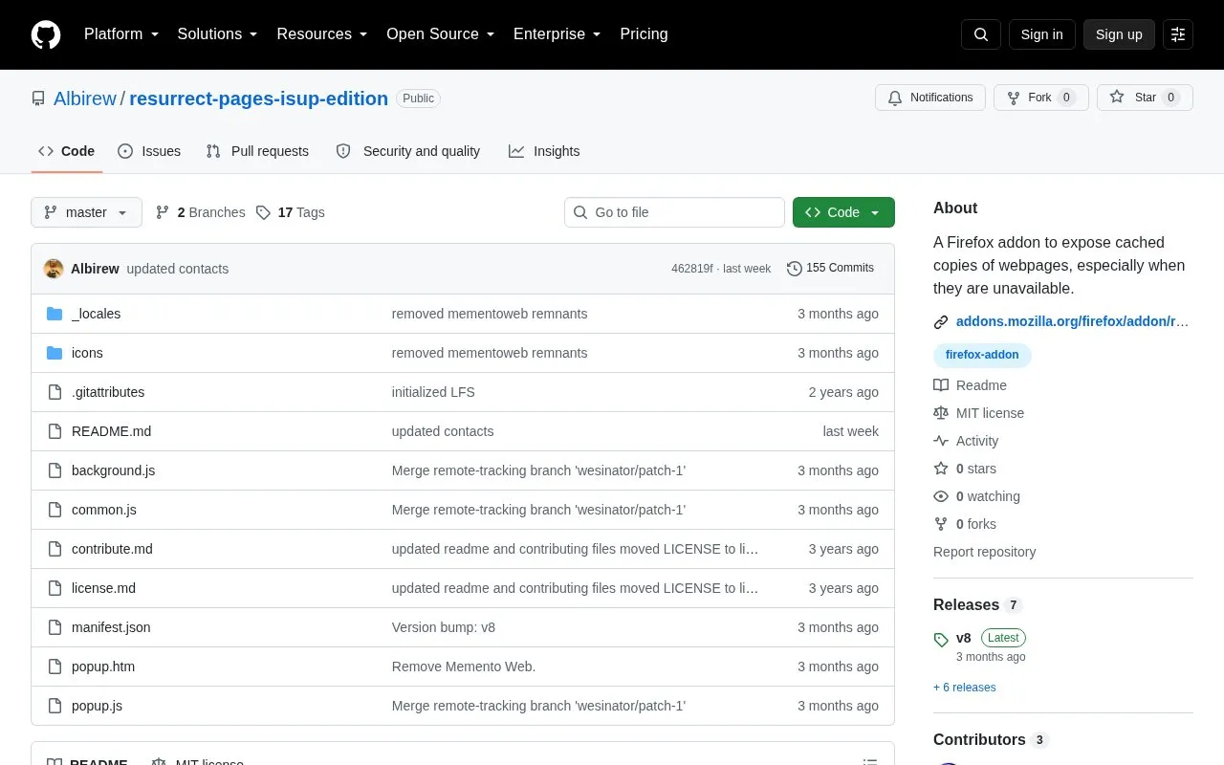Click the eye icon beside watching
Image resolution: width=1224 pixels, height=765 pixels.
click(941, 496)
